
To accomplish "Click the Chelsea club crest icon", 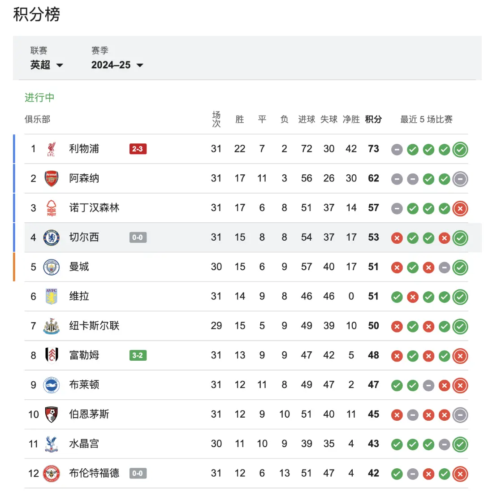I will (51, 237).
